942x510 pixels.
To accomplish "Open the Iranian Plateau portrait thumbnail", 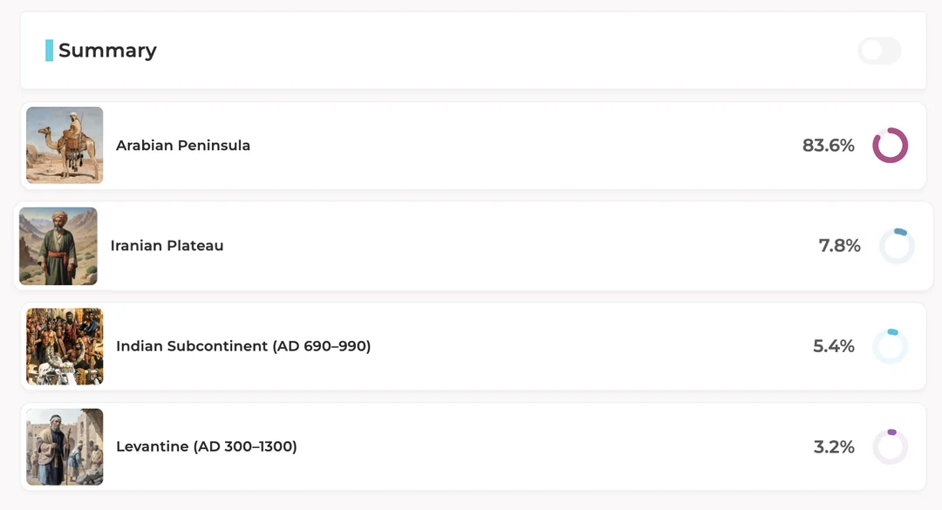I will 58,246.
